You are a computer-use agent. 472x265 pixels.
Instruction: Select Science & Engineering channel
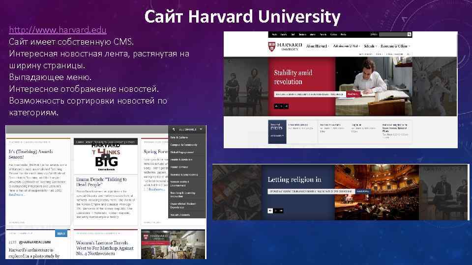(184, 175)
